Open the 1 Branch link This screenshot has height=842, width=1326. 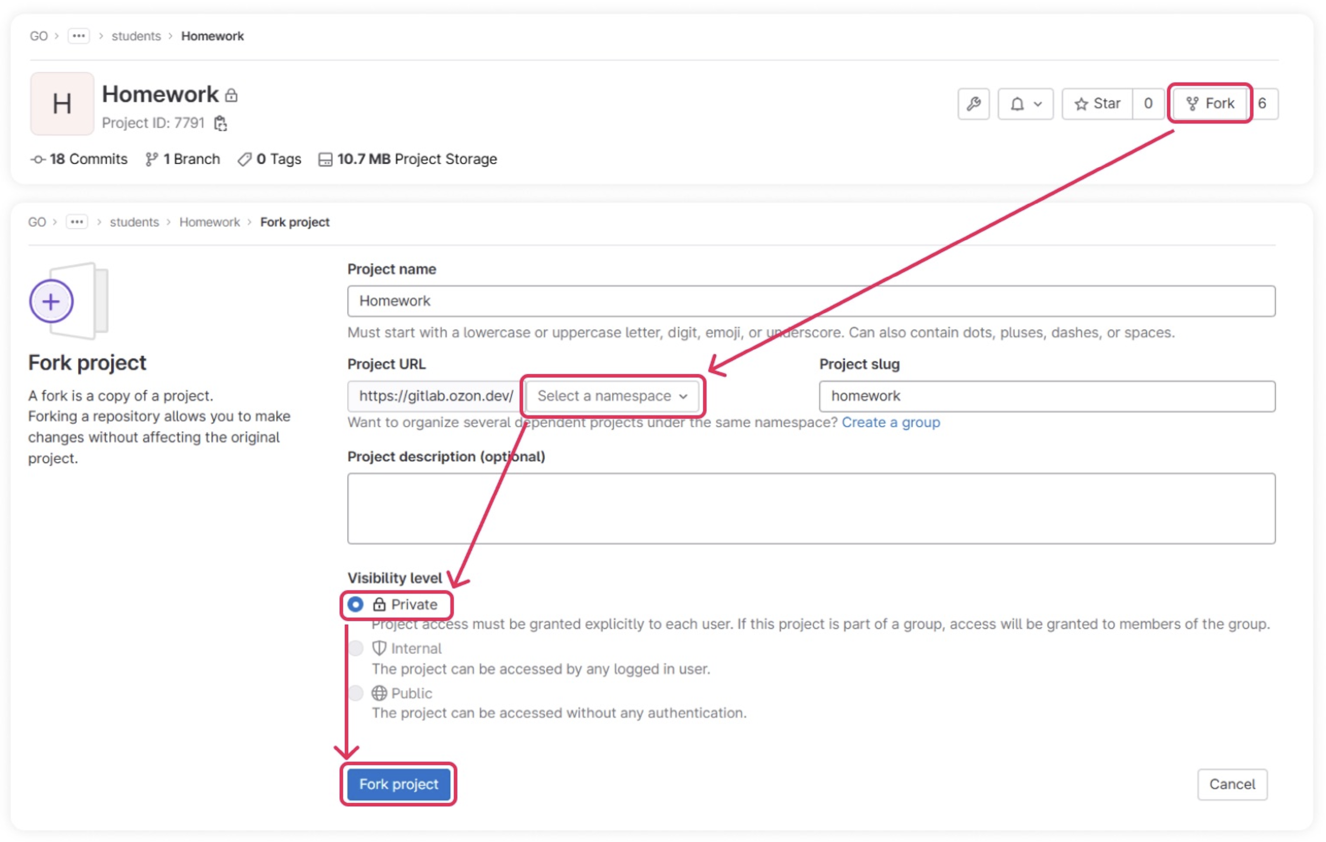pyautogui.click(x=182, y=159)
